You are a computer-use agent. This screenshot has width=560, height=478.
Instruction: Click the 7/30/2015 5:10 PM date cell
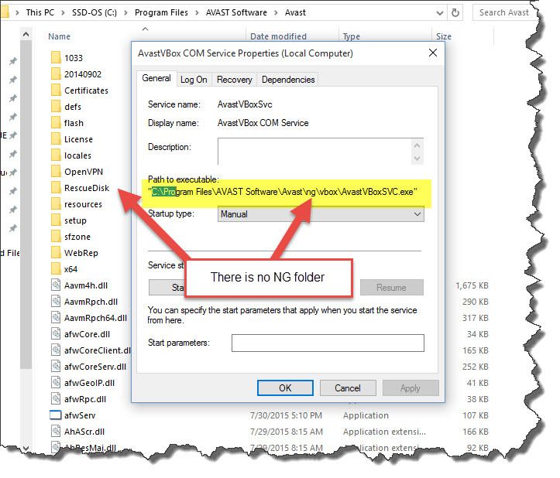coord(286,415)
